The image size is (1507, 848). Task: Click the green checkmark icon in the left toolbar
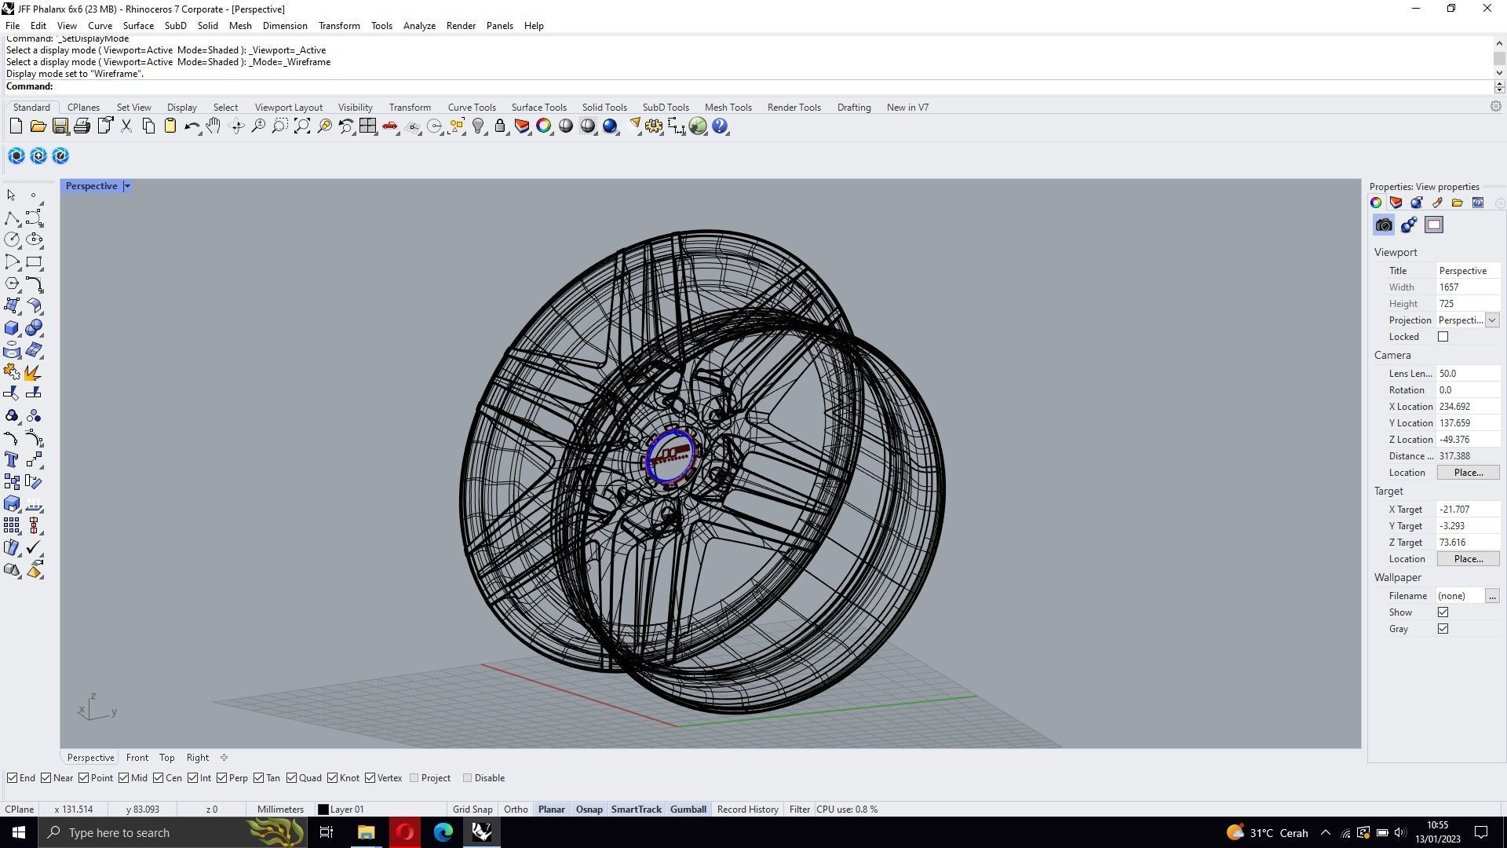34,547
